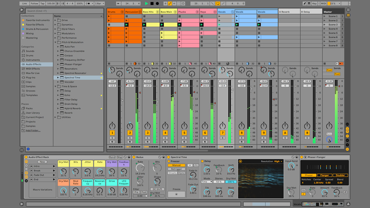
Task: Launch Scene 3 from the Master track
Action: [324, 25]
